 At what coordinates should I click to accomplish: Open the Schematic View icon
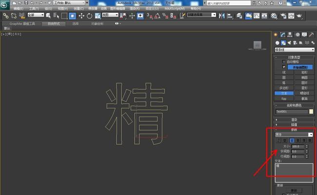tap(264, 16)
